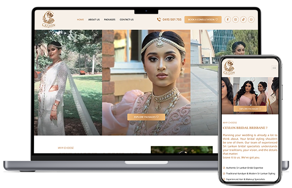Click the check icon beside Authentic Sri Lankan Bridal Expertise
This screenshot has width=292, height=188.
224,168
